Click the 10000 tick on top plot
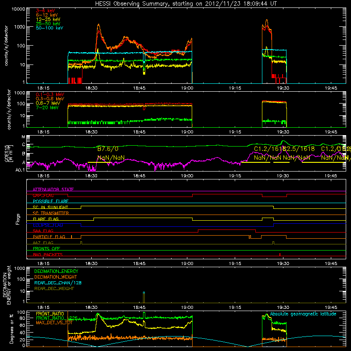 18,9
